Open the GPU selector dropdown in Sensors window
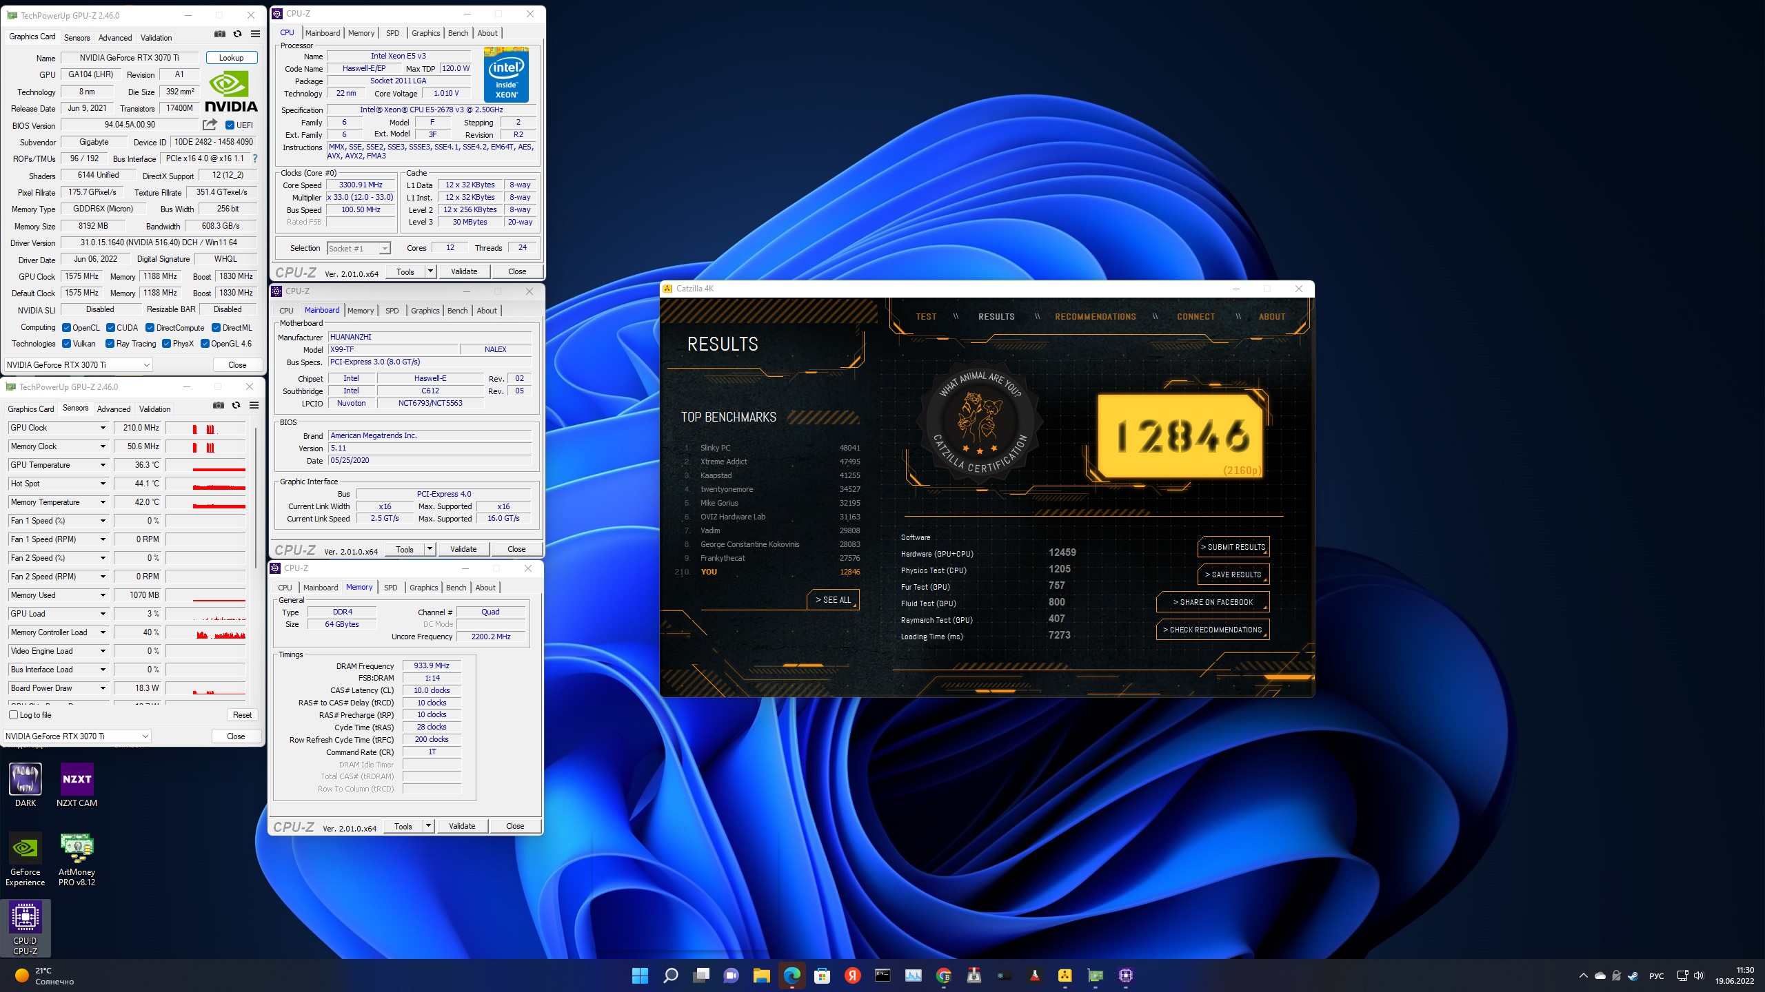This screenshot has height=992, width=1765. pos(77,736)
